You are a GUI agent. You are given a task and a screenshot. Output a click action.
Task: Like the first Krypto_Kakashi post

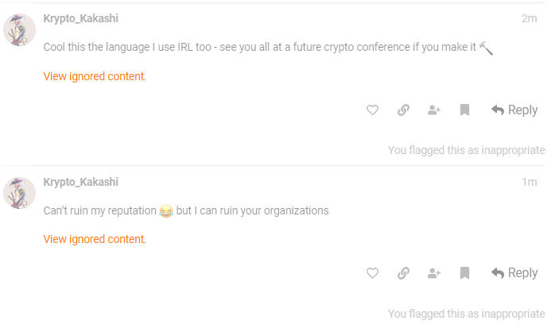pyautogui.click(x=372, y=110)
